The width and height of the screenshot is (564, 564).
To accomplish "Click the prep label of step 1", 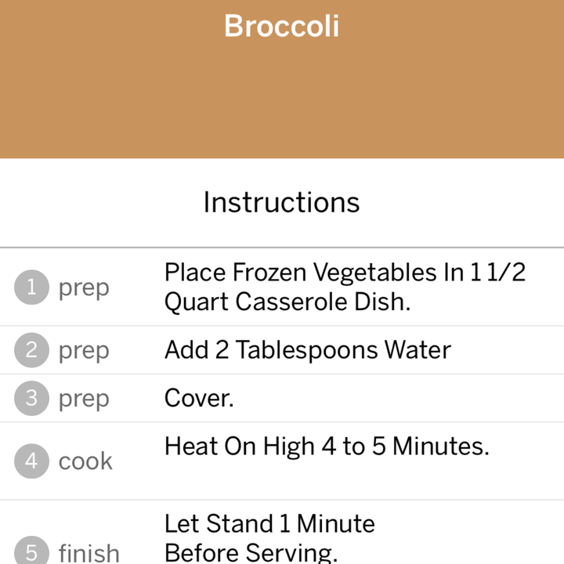I will pyautogui.click(x=84, y=289).
